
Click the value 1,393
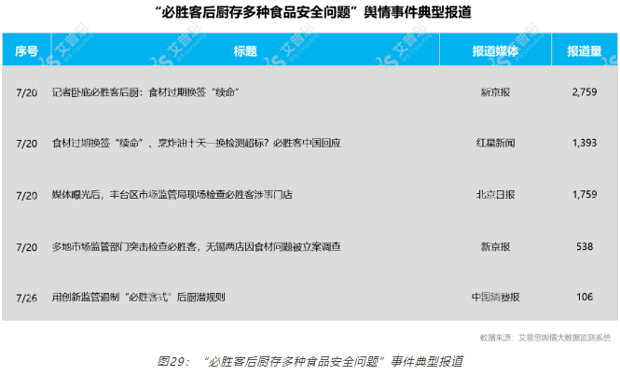pyautogui.click(x=585, y=143)
